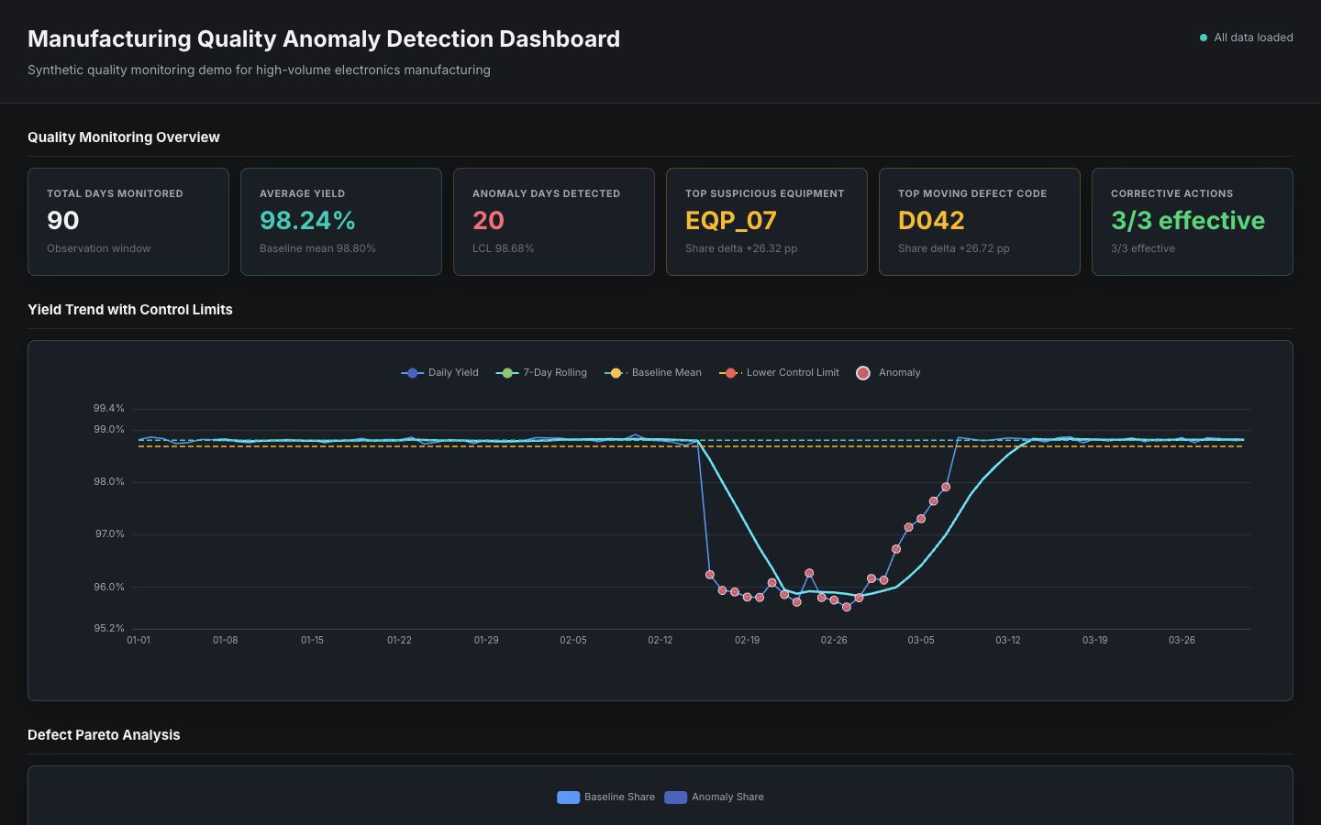Click the 98.24% average yield value
This screenshot has width=1321, height=825.
pos(307,221)
